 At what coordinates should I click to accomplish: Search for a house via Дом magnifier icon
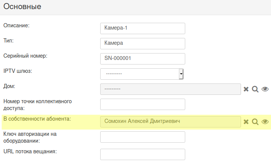[255, 89]
